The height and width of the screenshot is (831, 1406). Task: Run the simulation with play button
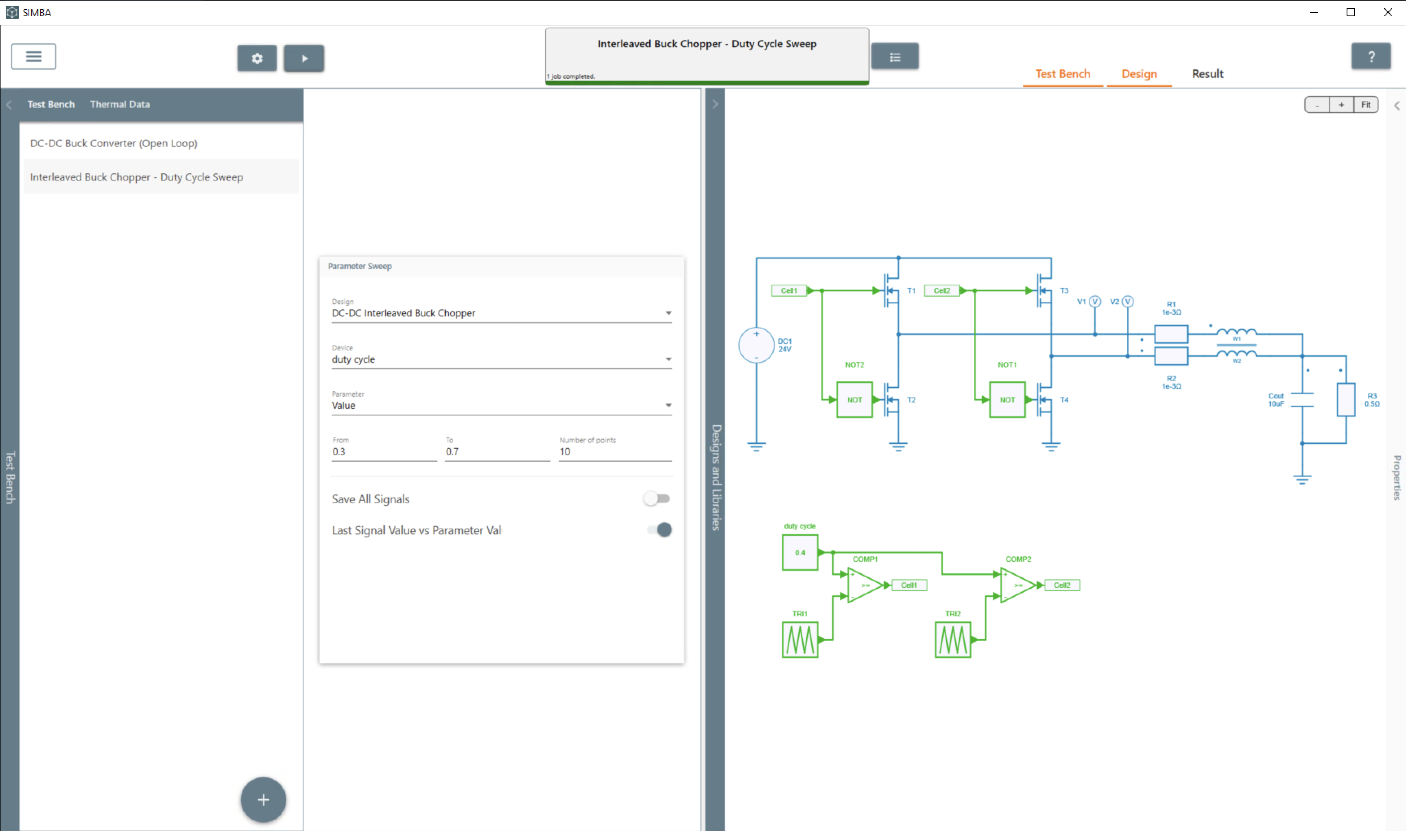[304, 58]
